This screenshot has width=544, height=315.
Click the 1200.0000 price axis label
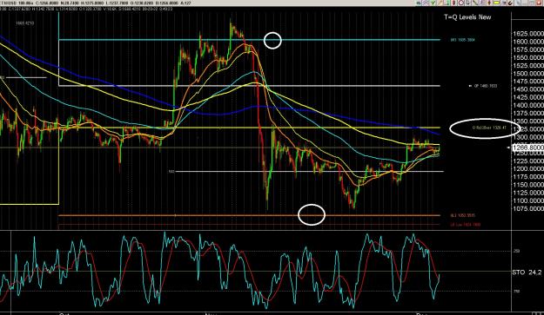(x=527, y=169)
